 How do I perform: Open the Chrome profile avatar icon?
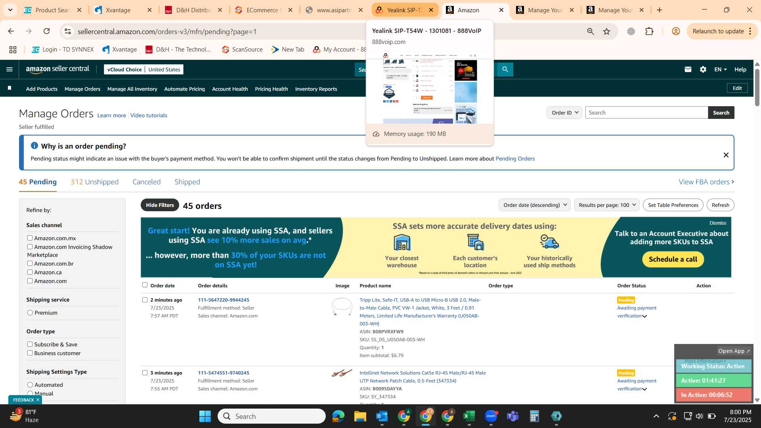[x=676, y=31]
